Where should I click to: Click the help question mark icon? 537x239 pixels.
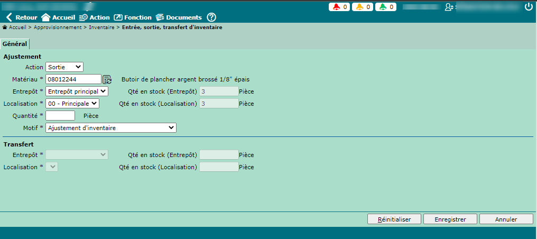pyautogui.click(x=211, y=17)
